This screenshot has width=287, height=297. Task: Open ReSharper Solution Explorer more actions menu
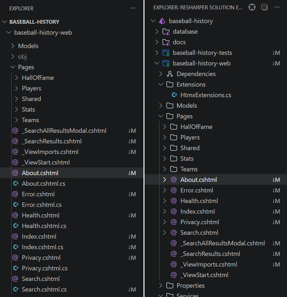click(276, 7)
